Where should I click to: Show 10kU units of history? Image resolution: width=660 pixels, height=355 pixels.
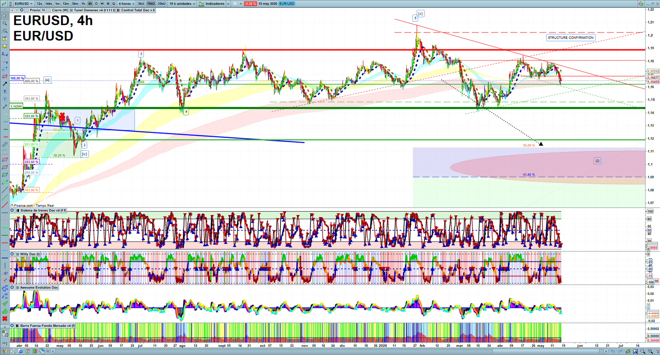(151, 4)
